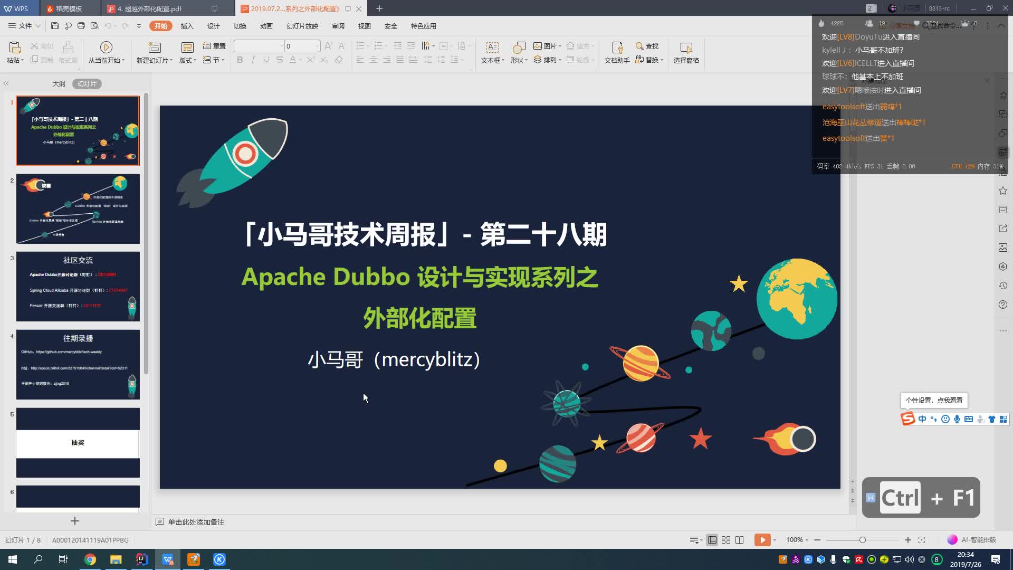Viewport: 1013px width, 570px height.
Task: Toggle Strikethrough formatting
Action: click(280, 60)
